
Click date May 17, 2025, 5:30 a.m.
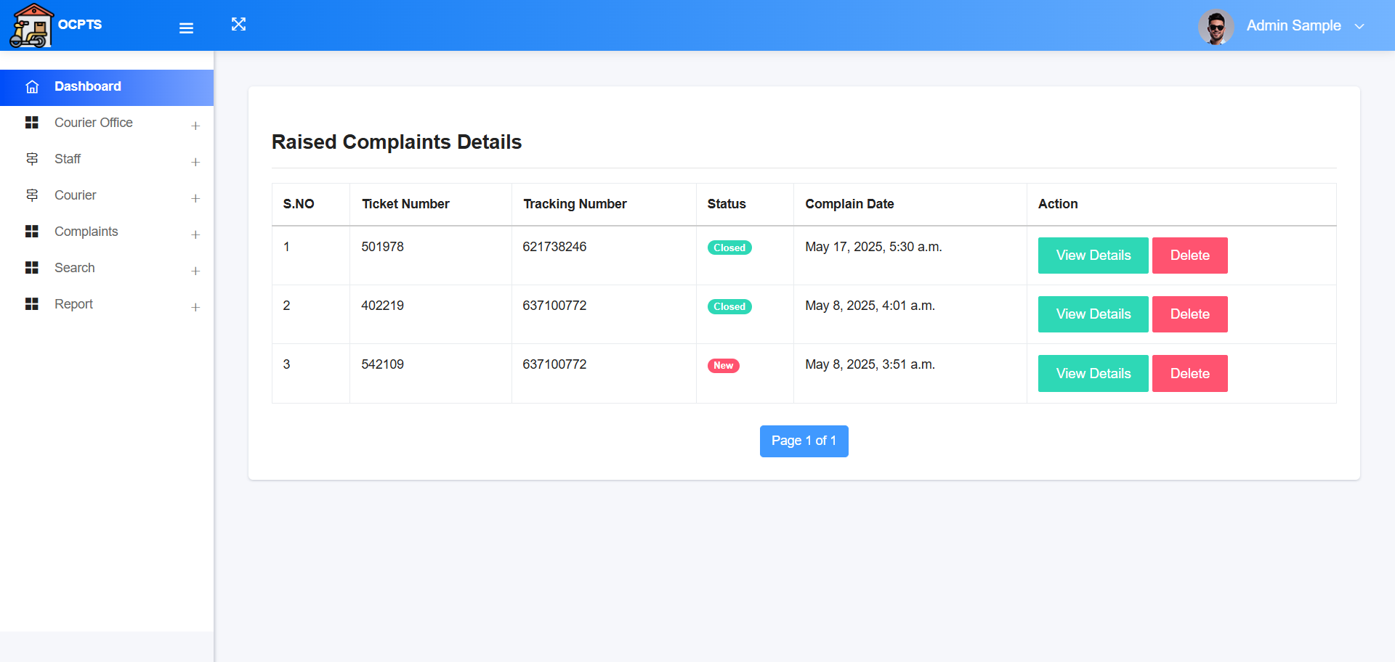tap(873, 247)
